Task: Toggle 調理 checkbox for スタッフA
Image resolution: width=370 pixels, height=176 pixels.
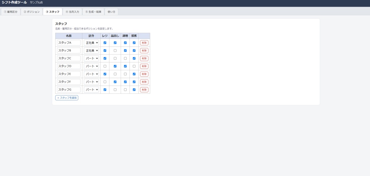Action: (x=125, y=43)
